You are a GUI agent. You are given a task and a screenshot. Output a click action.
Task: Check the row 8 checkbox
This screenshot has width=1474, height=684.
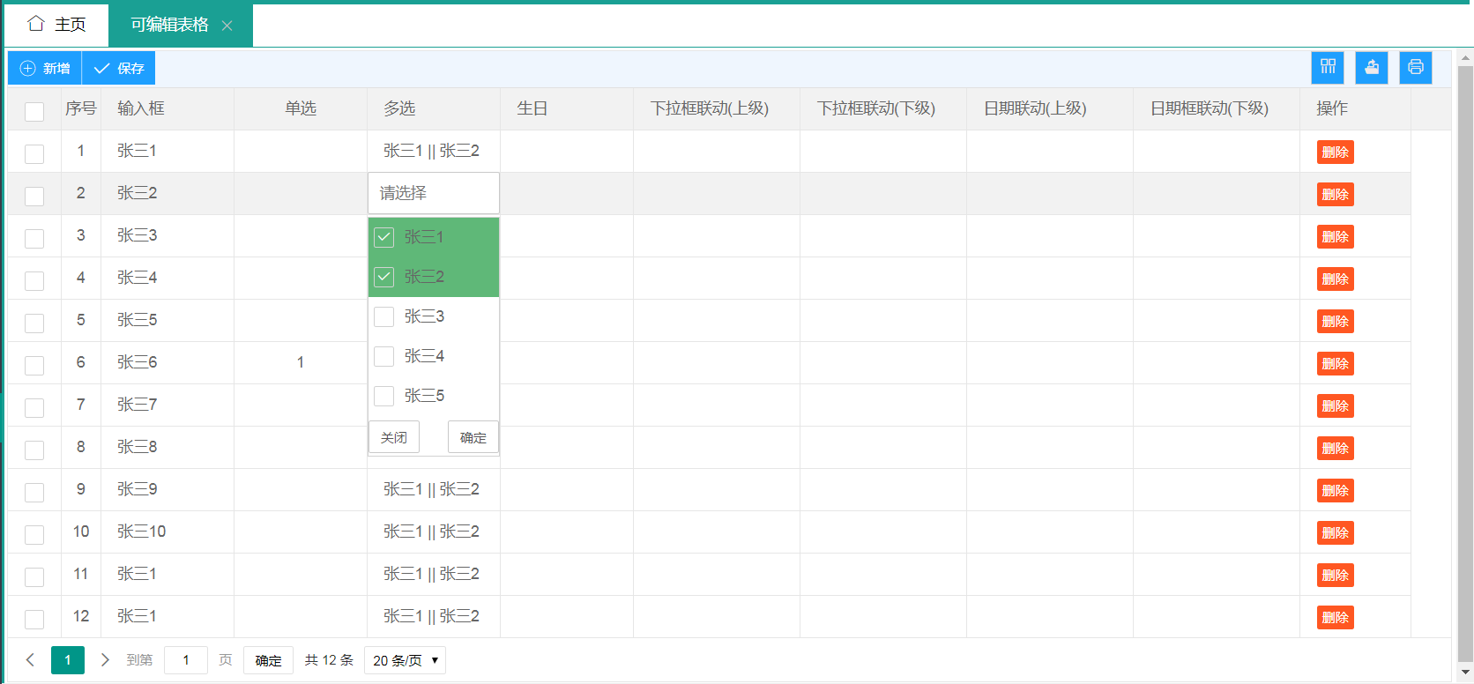34,450
